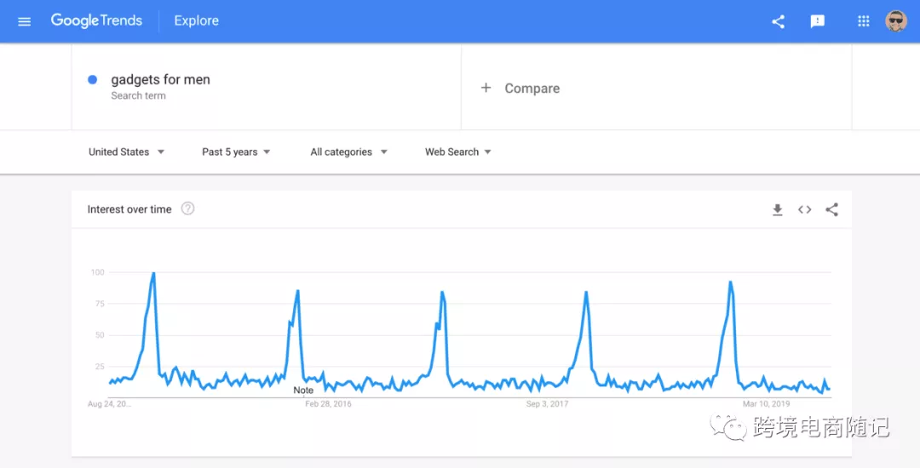Open the send feedback icon
This screenshot has width=920, height=468.
(x=818, y=21)
